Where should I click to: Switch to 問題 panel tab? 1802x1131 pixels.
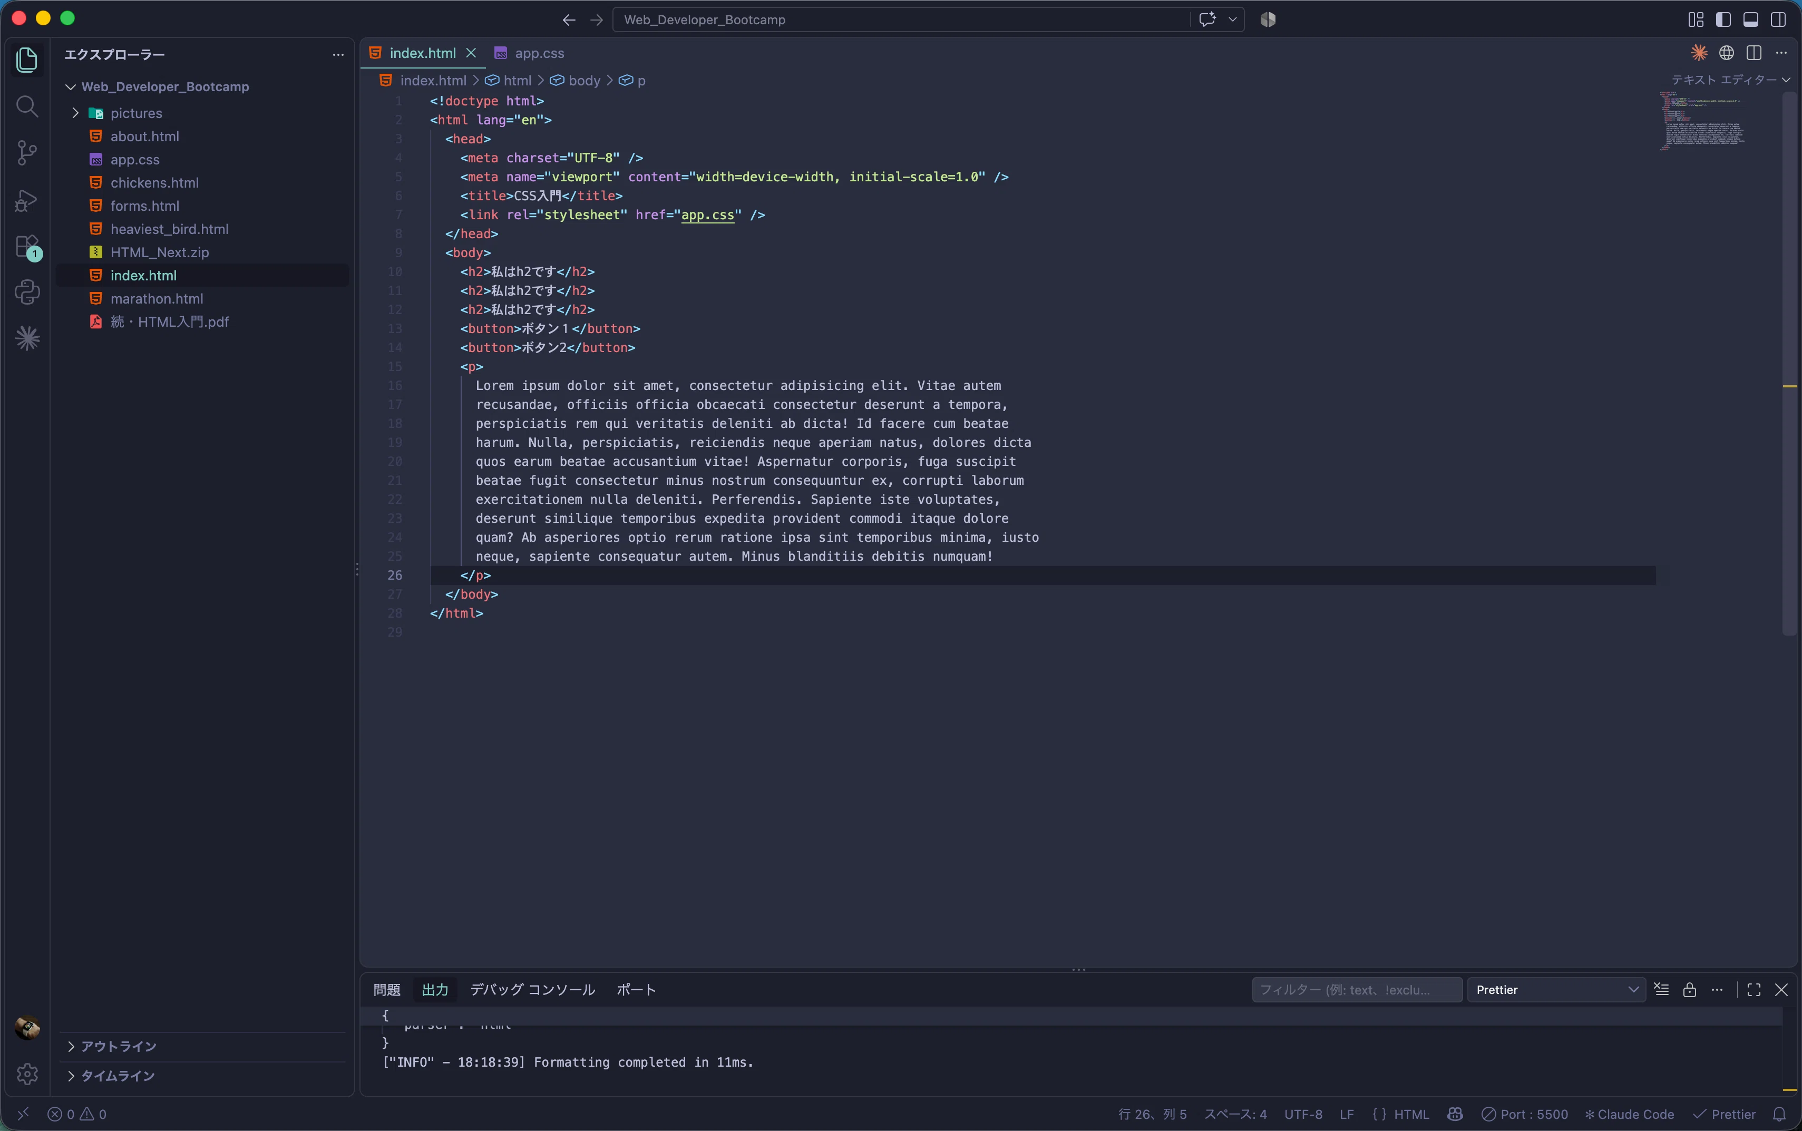click(387, 989)
